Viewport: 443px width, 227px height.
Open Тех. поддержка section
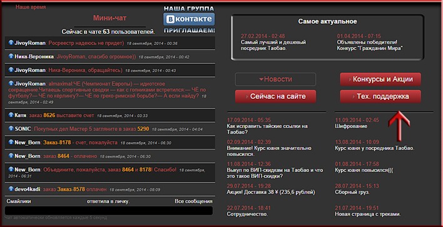380,96
